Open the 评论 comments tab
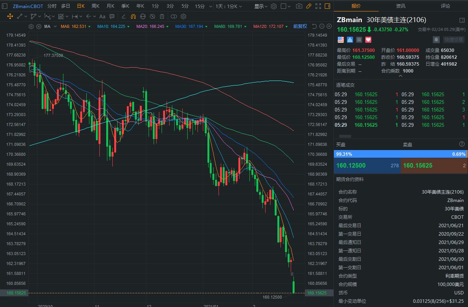 (x=445, y=6)
